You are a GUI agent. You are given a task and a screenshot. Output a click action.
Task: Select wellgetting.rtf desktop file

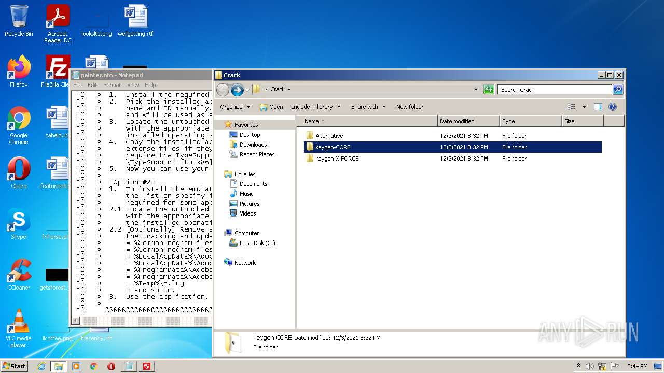click(135, 21)
